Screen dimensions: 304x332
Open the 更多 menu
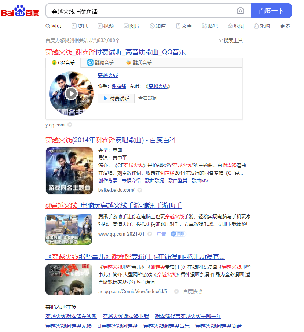pos(285,26)
